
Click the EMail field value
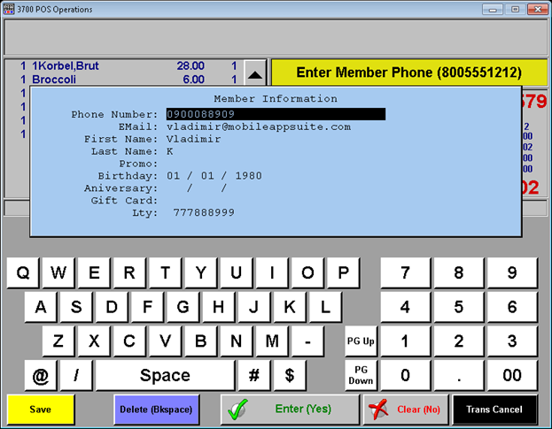coord(259,126)
